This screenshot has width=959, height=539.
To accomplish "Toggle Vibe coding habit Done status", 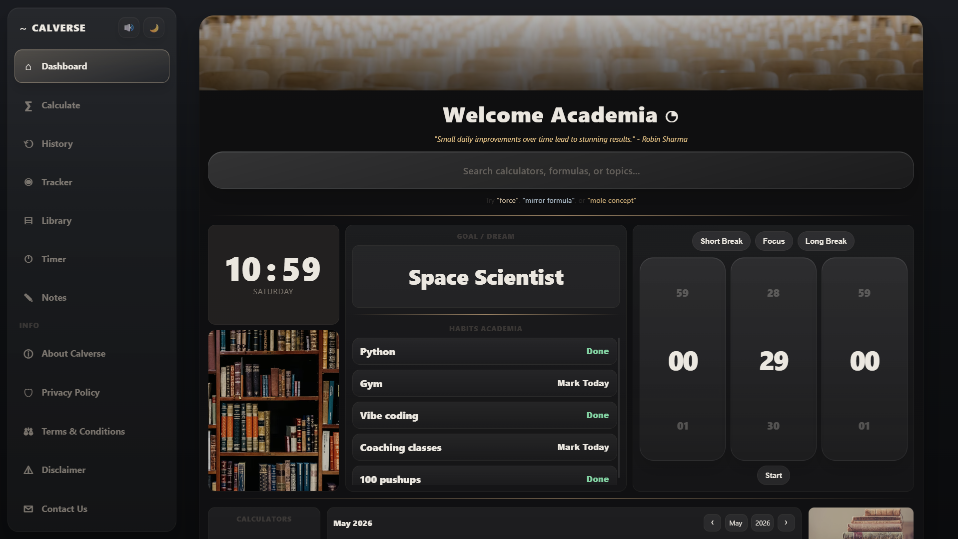I will tap(597, 415).
